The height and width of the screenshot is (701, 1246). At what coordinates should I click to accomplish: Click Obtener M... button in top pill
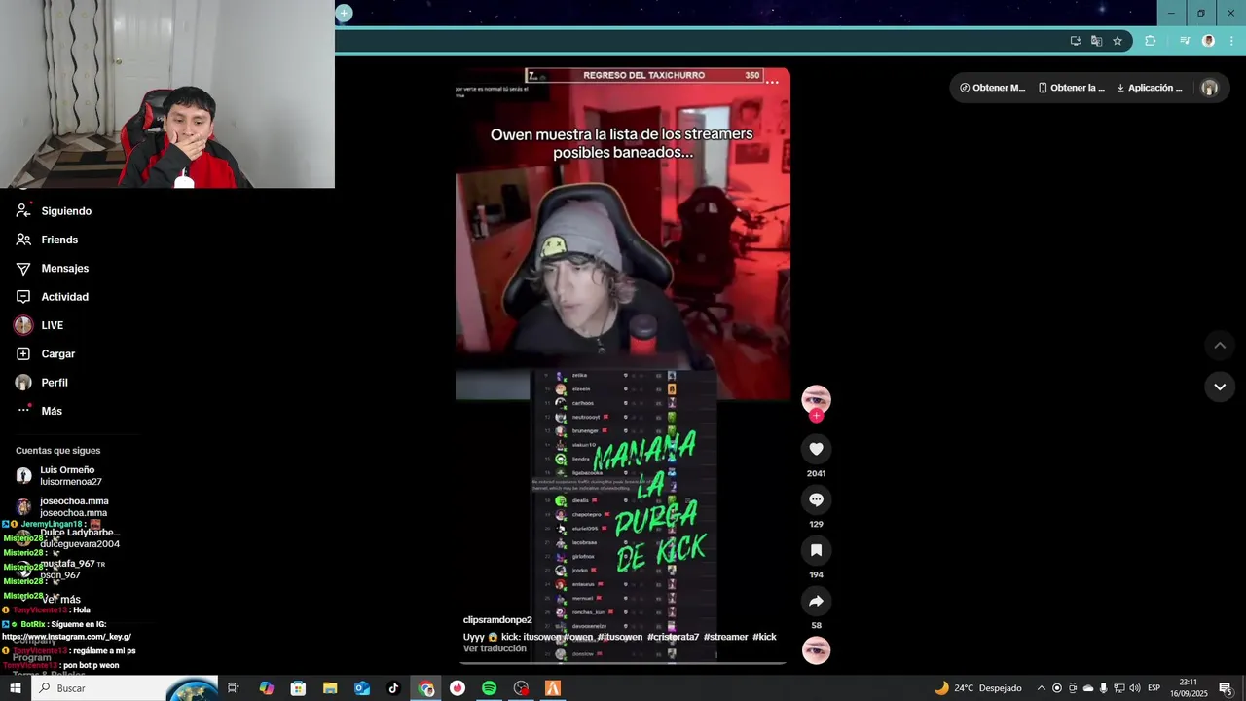pos(992,88)
